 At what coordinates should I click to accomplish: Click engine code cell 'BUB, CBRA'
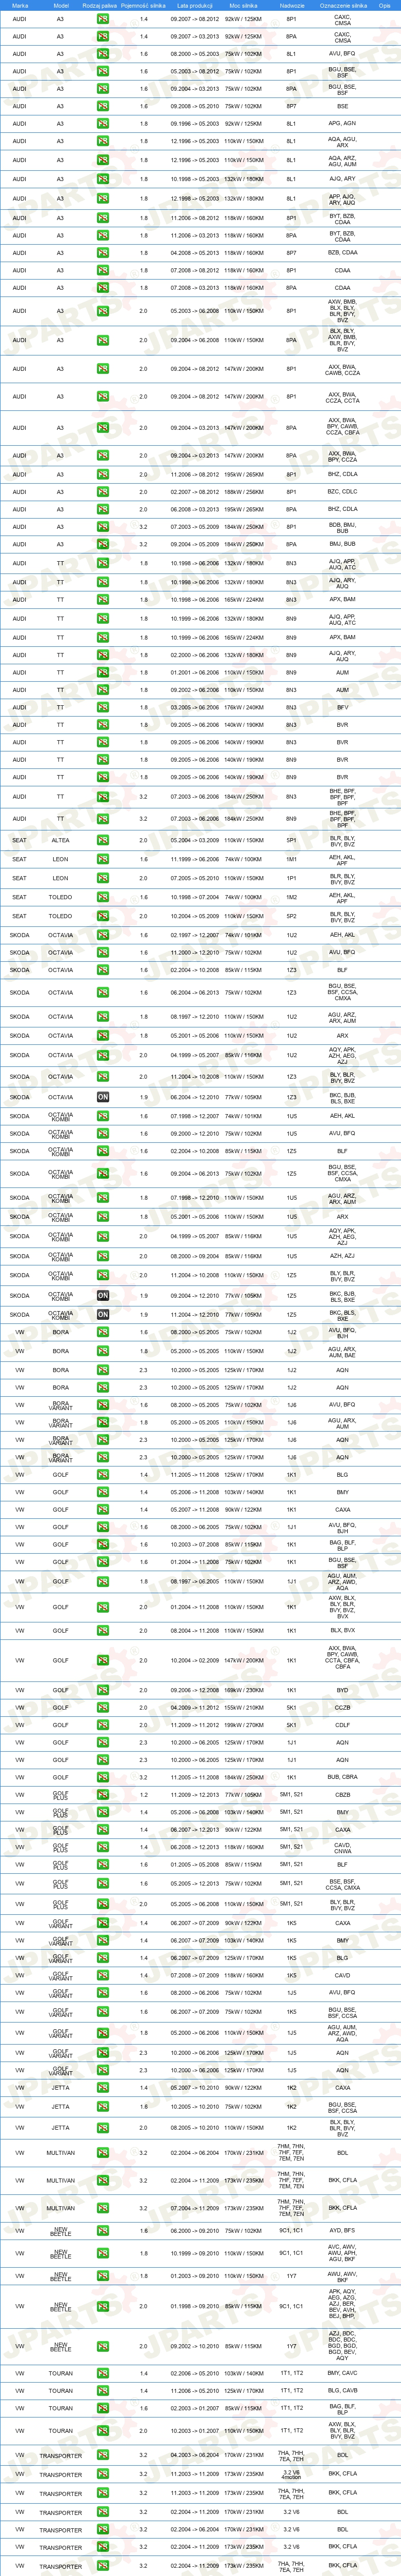pyautogui.click(x=343, y=1777)
